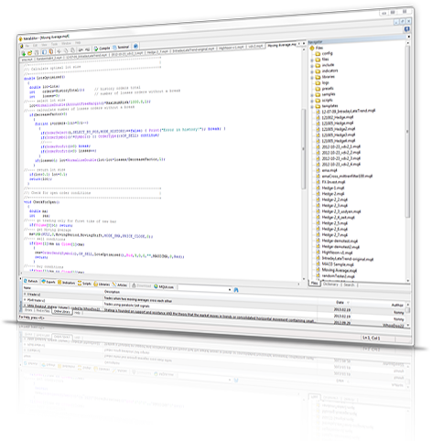The height and width of the screenshot is (441, 432).
Task: Open the Experts category in Toolbox
Action: 49,282
